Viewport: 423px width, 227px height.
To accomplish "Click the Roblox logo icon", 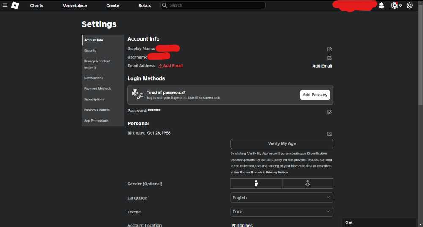I will (x=15, y=5).
